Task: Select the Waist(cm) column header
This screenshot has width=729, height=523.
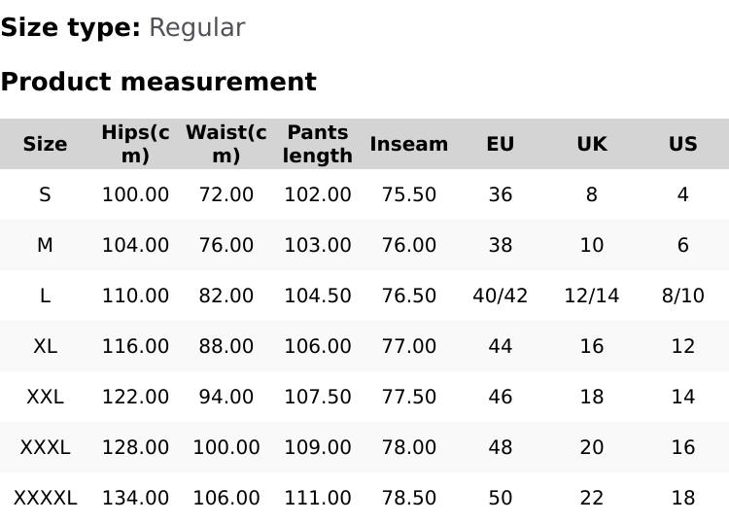Action: pos(226,144)
